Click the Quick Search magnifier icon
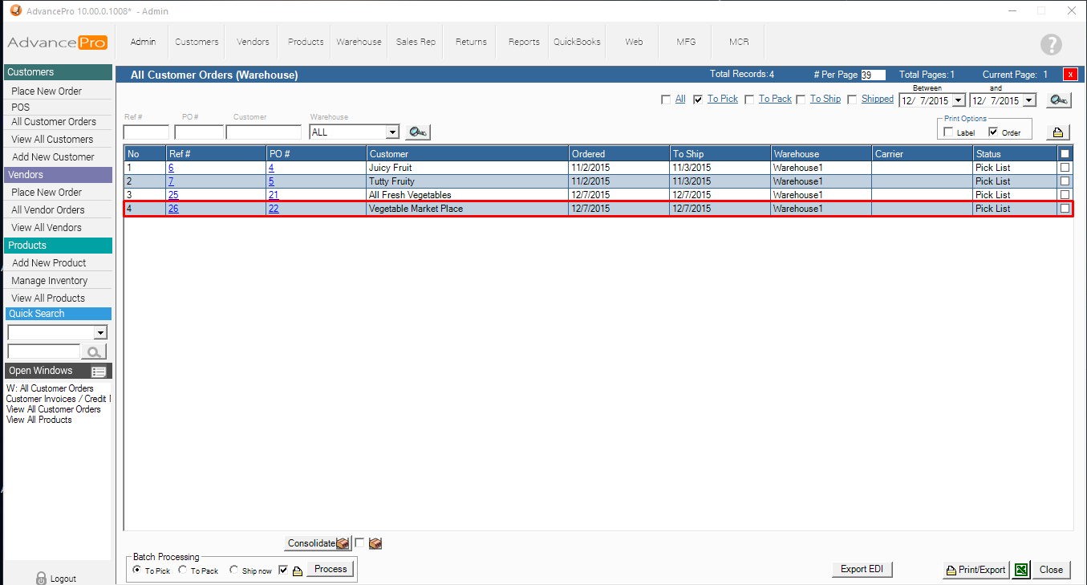The image size is (1087, 585). click(x=94, y=351)
